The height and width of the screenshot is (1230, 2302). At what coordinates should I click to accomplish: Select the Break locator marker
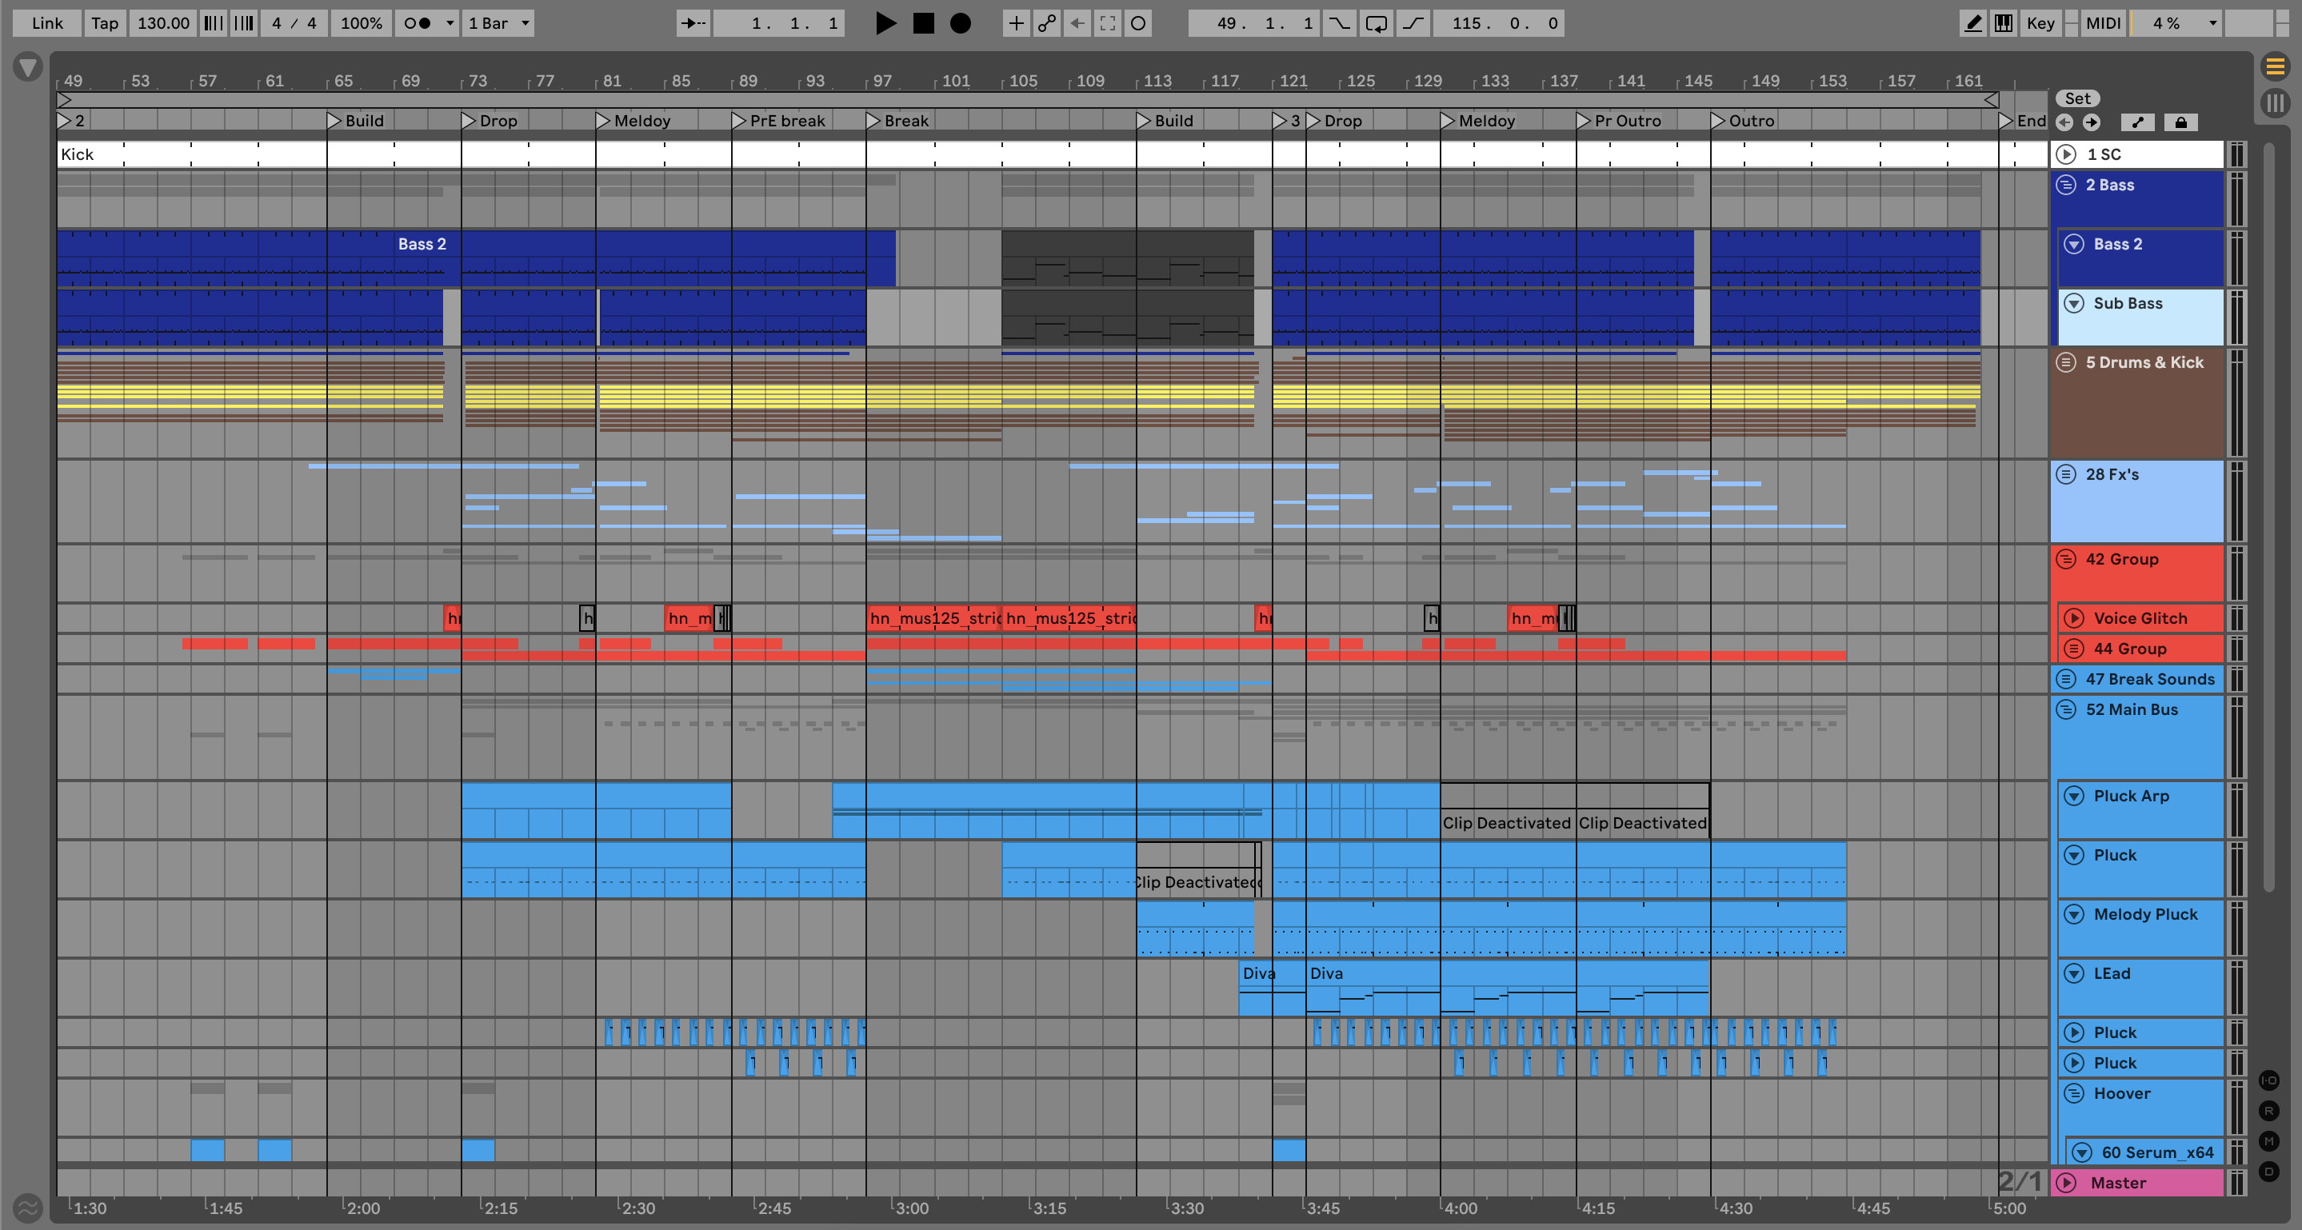click(x=875, y=121)
